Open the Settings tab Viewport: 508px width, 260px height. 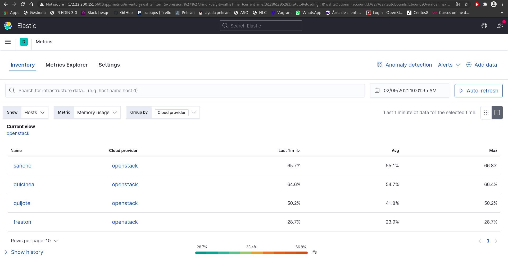109,65
